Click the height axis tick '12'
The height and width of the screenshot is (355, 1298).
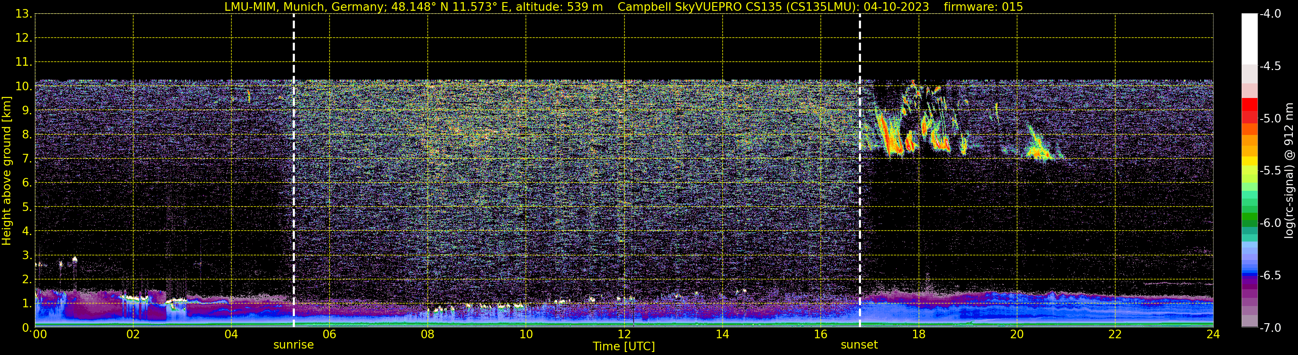click(23, 38)
